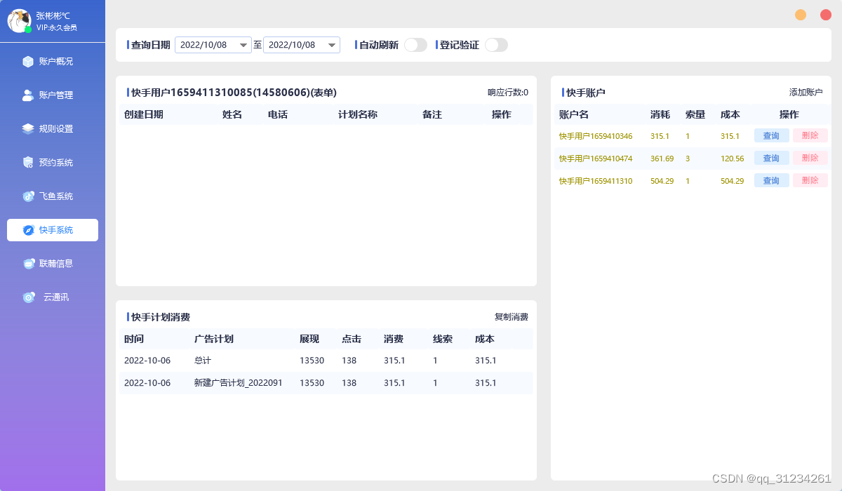This screenshot has width=842, height=491.
Task: Open 账户管理 menu item
Action: pos(53,95)
